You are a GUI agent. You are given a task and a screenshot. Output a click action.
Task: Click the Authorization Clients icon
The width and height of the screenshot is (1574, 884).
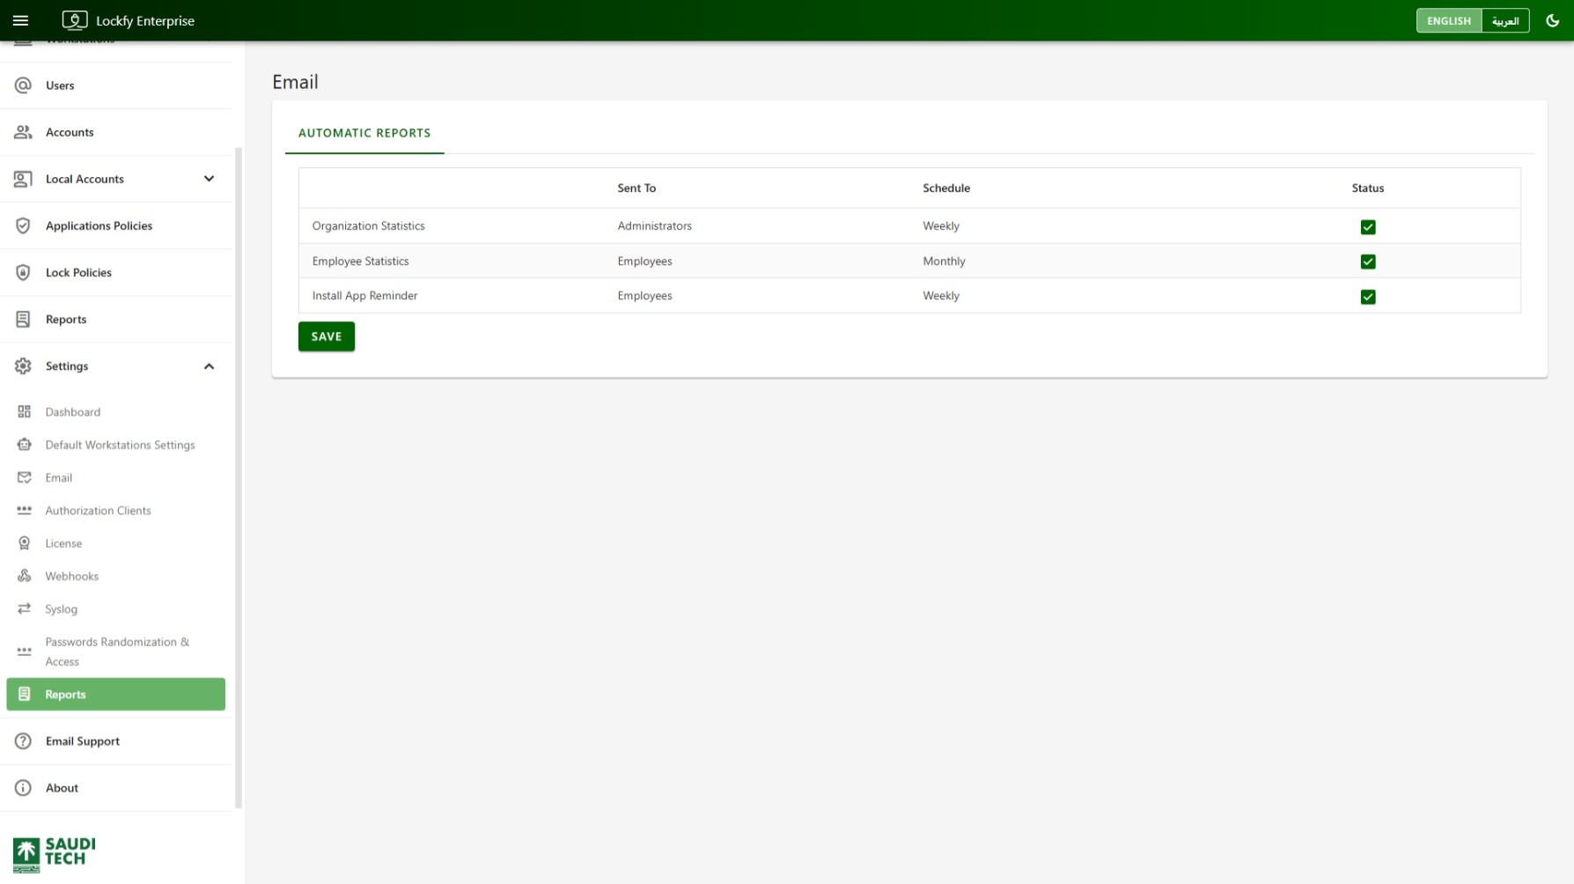(25, 511)
